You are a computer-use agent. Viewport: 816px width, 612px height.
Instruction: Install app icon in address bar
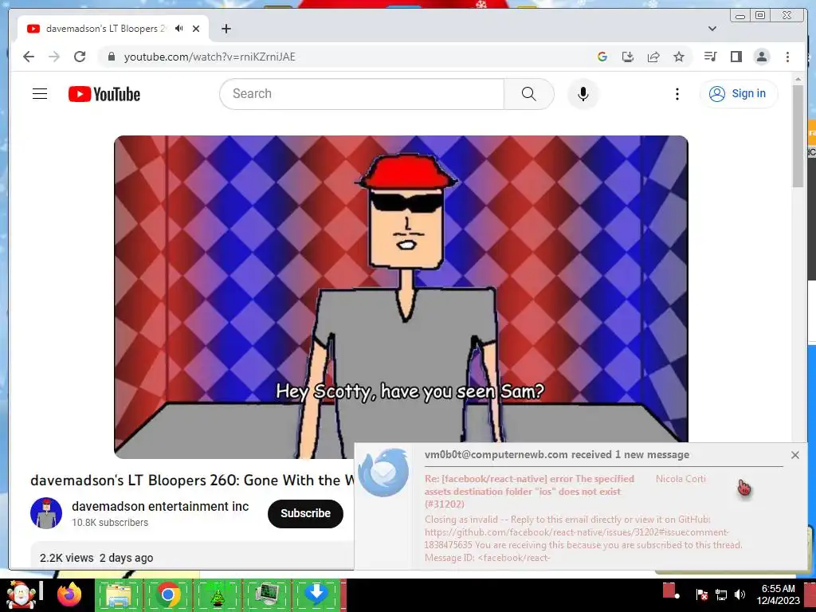[628, 57]
